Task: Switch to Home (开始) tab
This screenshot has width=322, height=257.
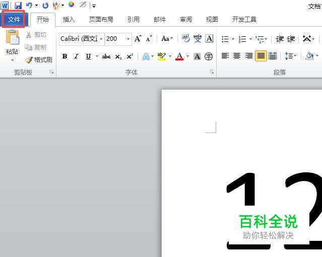Action: [43, 20]
